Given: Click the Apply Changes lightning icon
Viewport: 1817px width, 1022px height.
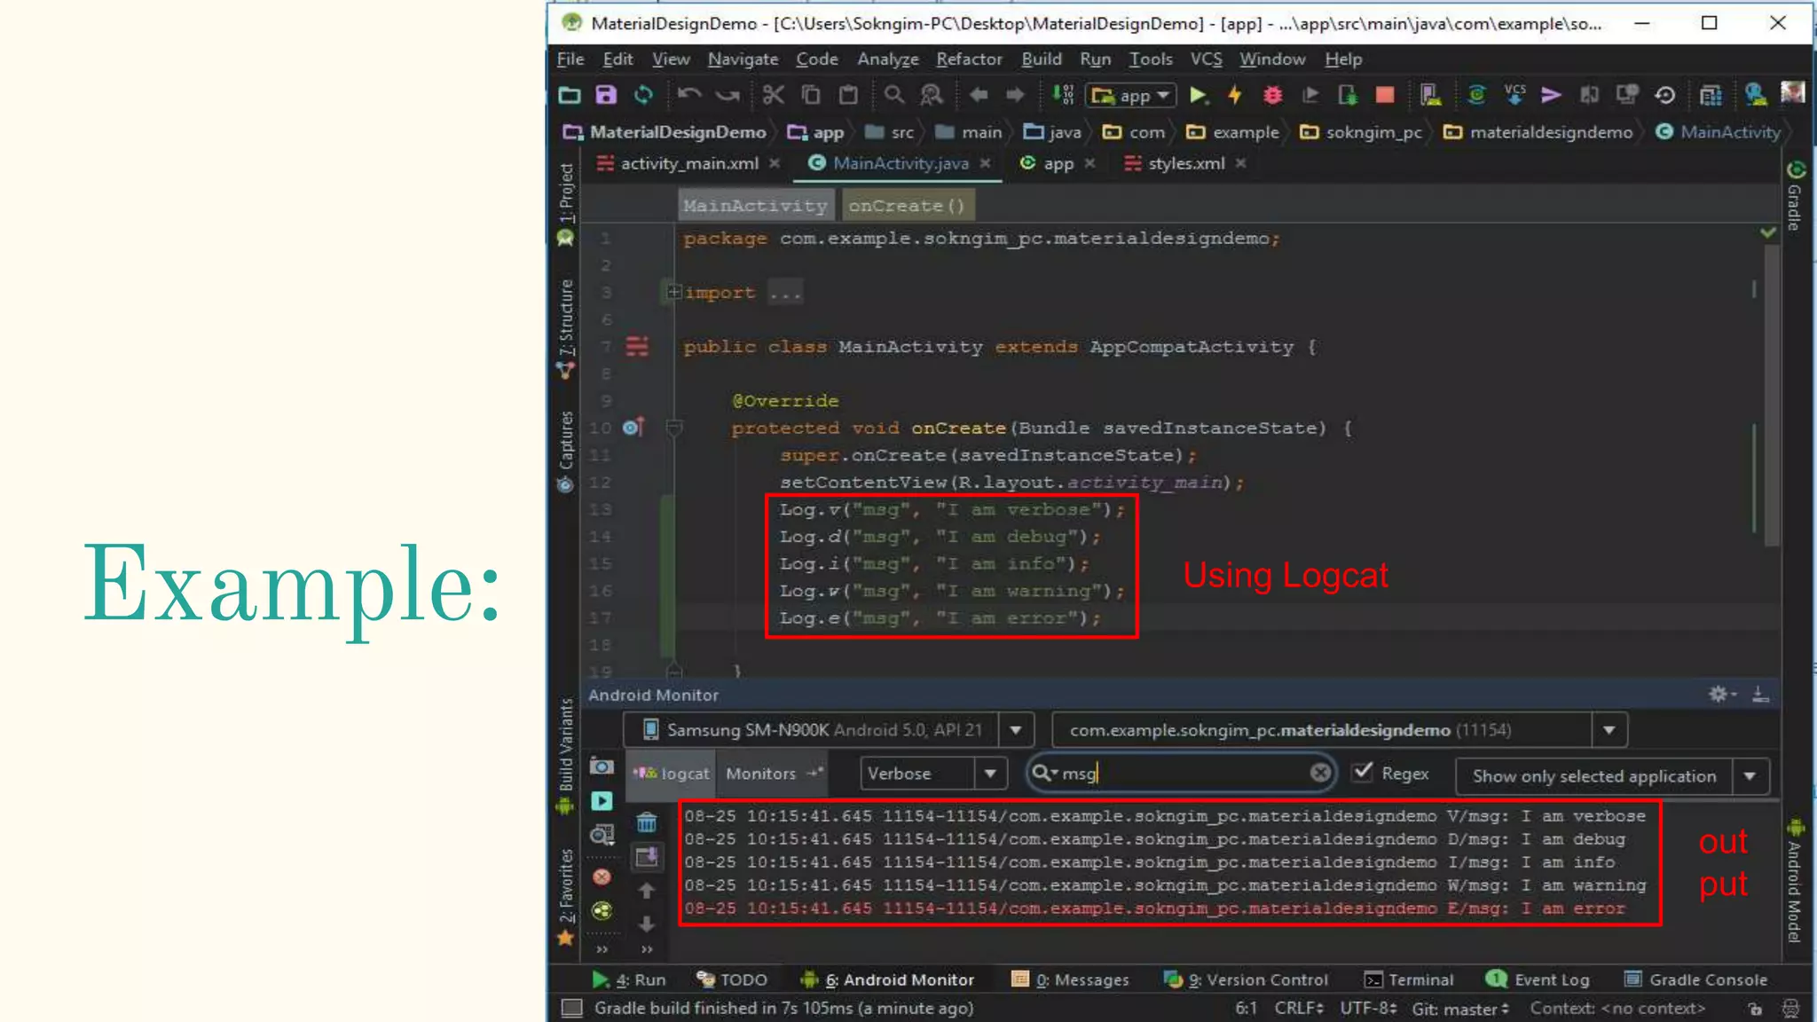Looking at the screenshot, I should click(x=1234, y=95).
